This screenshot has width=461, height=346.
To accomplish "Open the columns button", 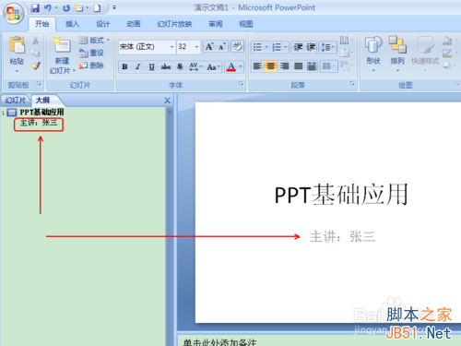I will coord(328,66).
